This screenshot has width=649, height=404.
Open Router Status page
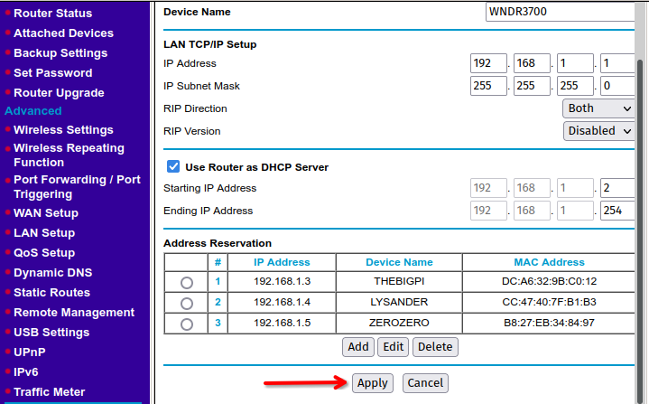[x=52, y=14]
